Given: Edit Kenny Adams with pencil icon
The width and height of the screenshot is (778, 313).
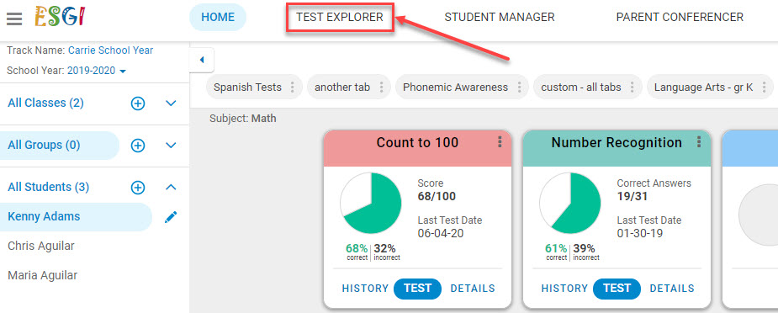Looking at the screenshot, I should [x=171, y=217].
